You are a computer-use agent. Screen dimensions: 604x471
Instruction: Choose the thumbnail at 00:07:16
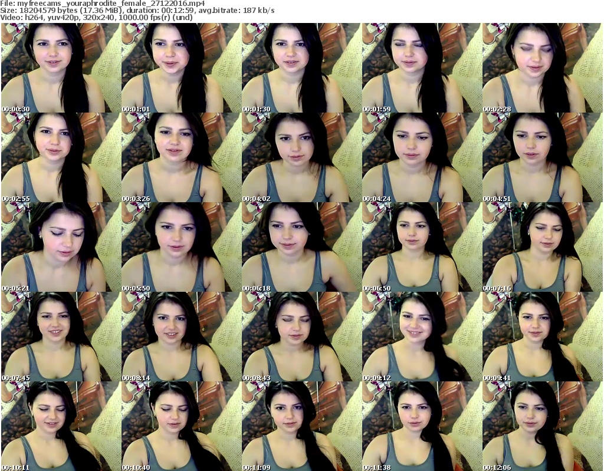tap(542, 247)
